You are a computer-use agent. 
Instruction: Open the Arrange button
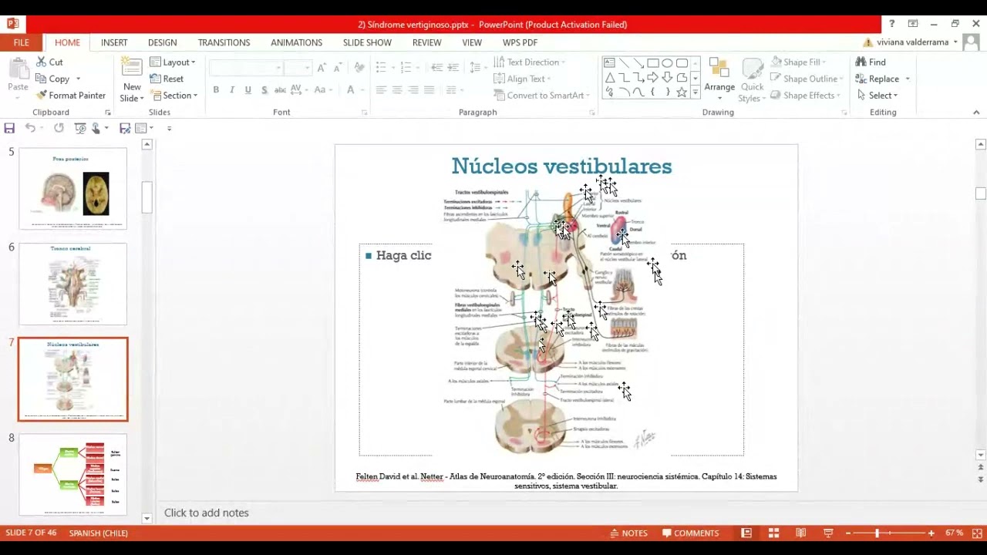pos(719,80)
